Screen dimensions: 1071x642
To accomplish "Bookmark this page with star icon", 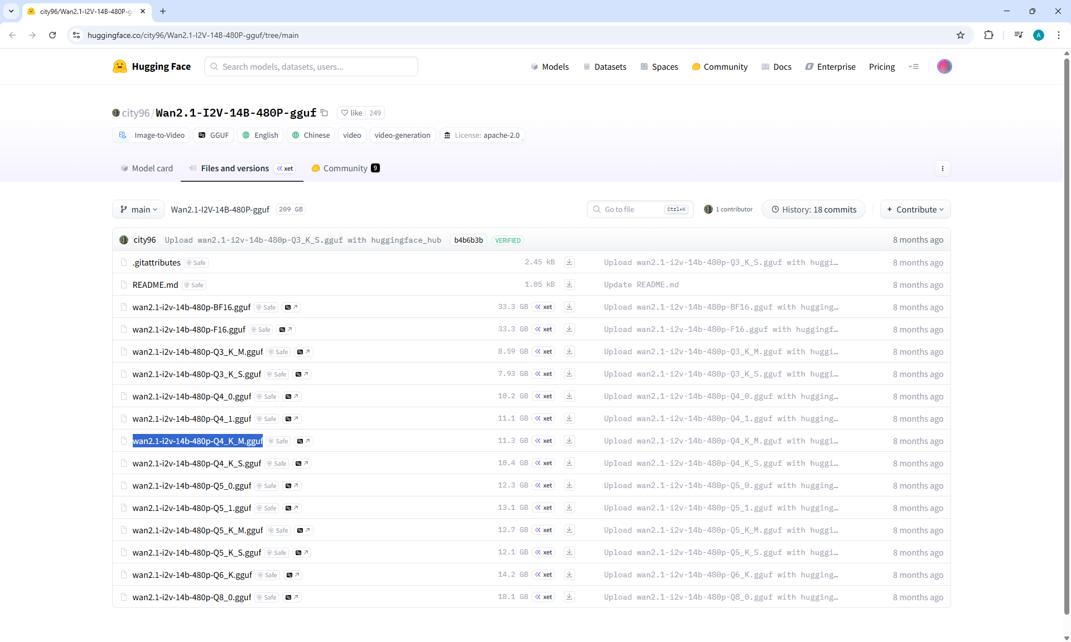I will [960, 35].
